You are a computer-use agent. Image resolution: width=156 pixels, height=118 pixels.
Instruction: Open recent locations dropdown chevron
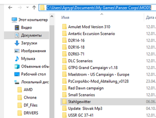click(x=27, y=7)
